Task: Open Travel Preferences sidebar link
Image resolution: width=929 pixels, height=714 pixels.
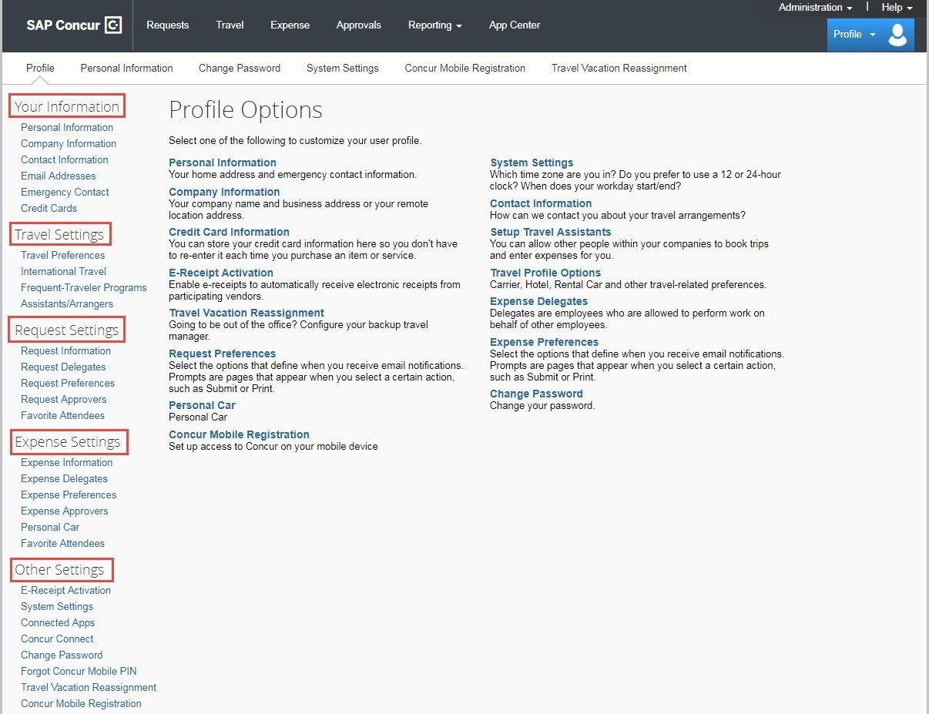Action: coord(62,255)
